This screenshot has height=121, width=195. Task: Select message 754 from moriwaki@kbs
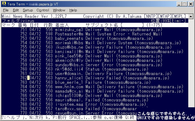(101, 43)
